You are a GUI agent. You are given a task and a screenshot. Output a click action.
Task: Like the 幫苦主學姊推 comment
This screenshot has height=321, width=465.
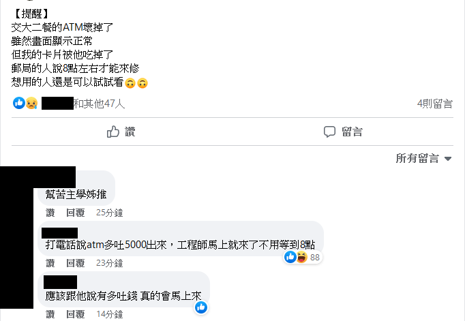coord(50,213)
